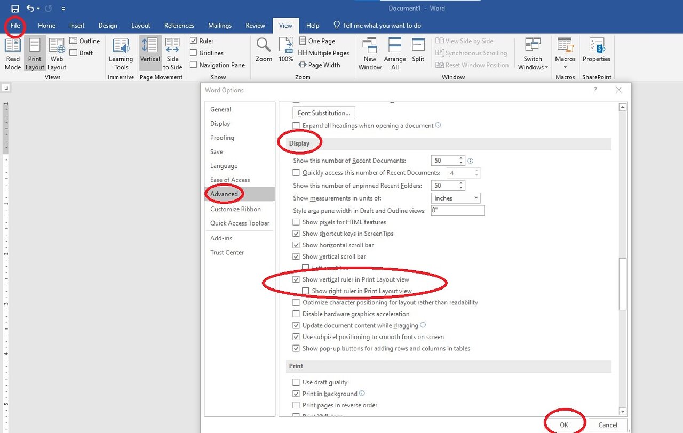Click the New Window icon

[x=370, y=46]
